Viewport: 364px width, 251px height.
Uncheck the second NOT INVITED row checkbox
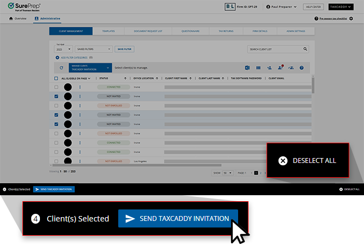tap(56, 115)
